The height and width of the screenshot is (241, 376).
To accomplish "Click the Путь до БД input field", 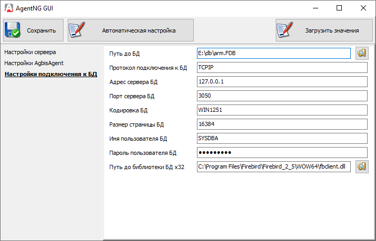I will [273, 53].
